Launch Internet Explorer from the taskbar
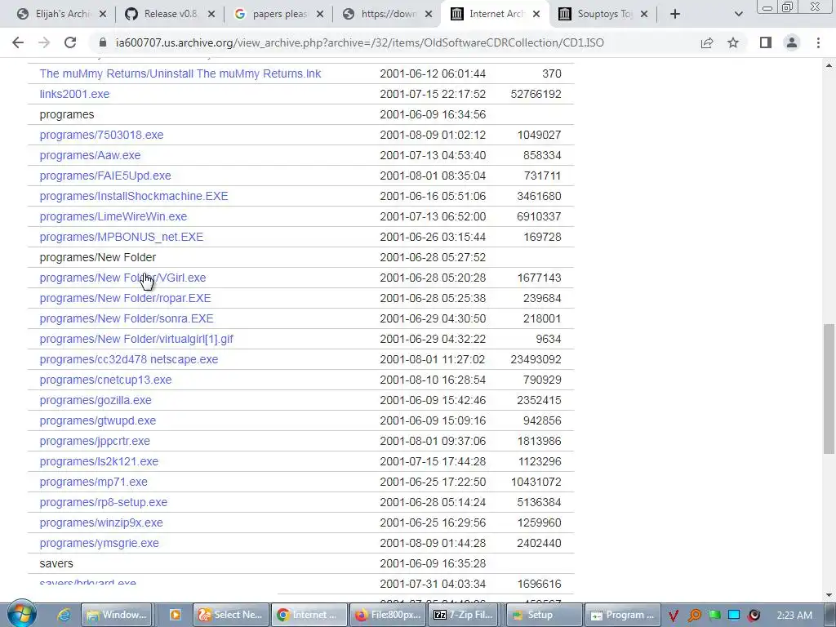 pyautogui.click(x=64, y=615)
